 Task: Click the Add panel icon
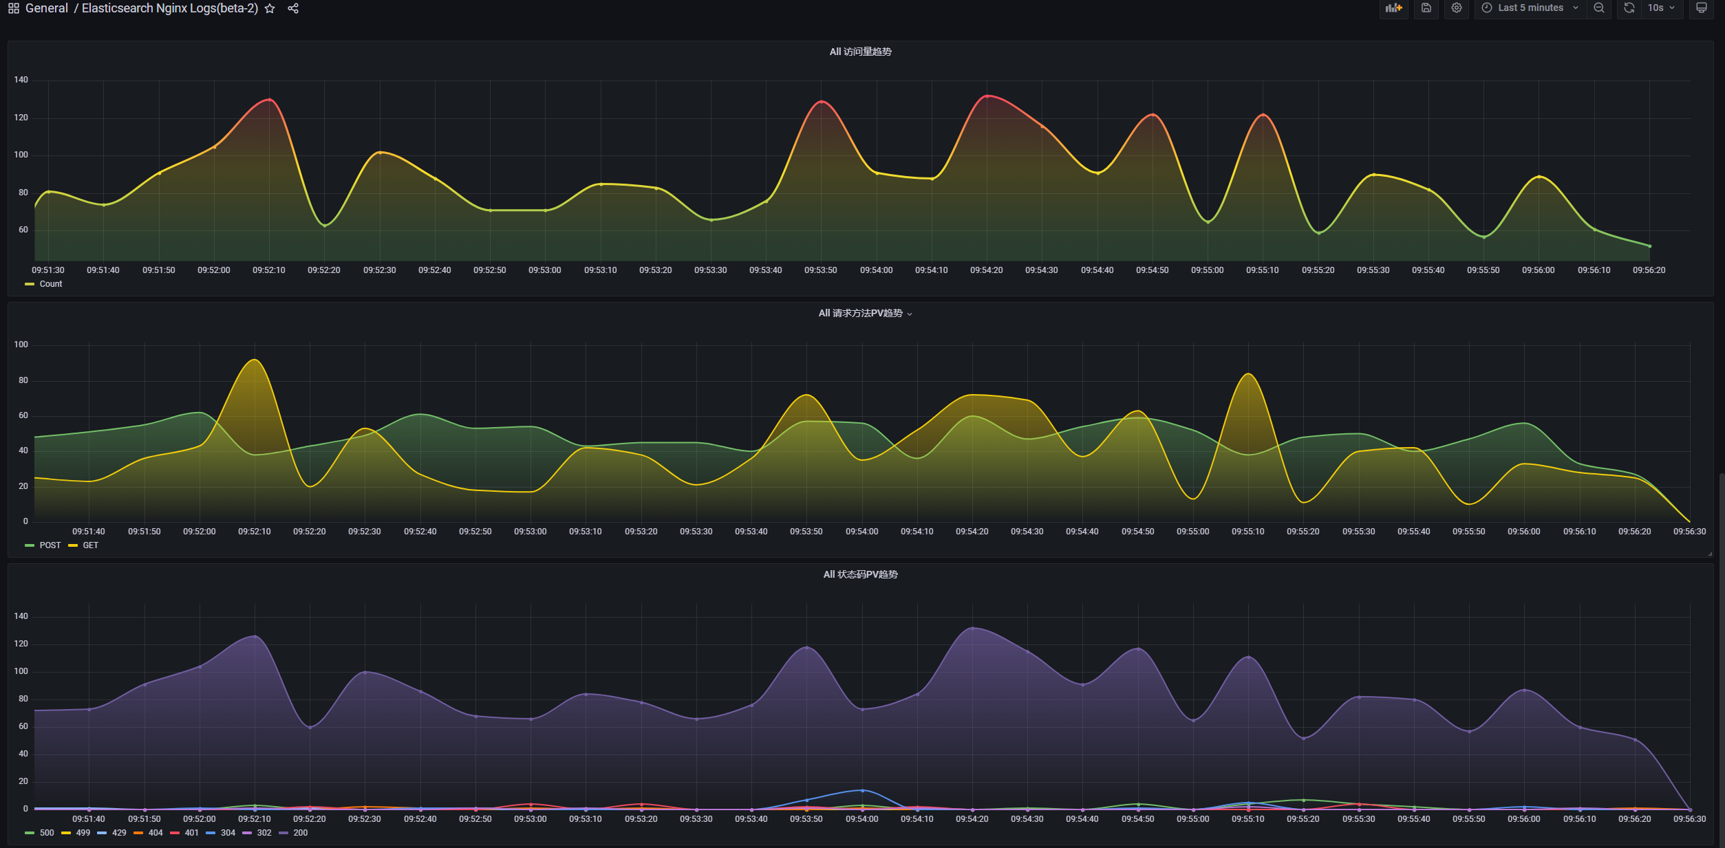1393,8
